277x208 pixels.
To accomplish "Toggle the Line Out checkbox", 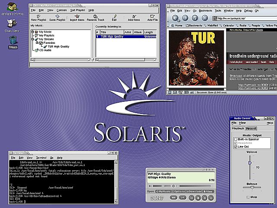I will 235,146.
